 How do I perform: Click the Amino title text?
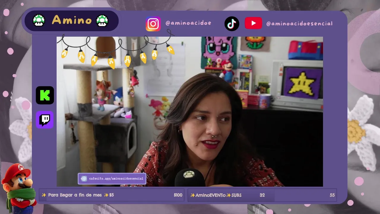(x=72, y=20)
